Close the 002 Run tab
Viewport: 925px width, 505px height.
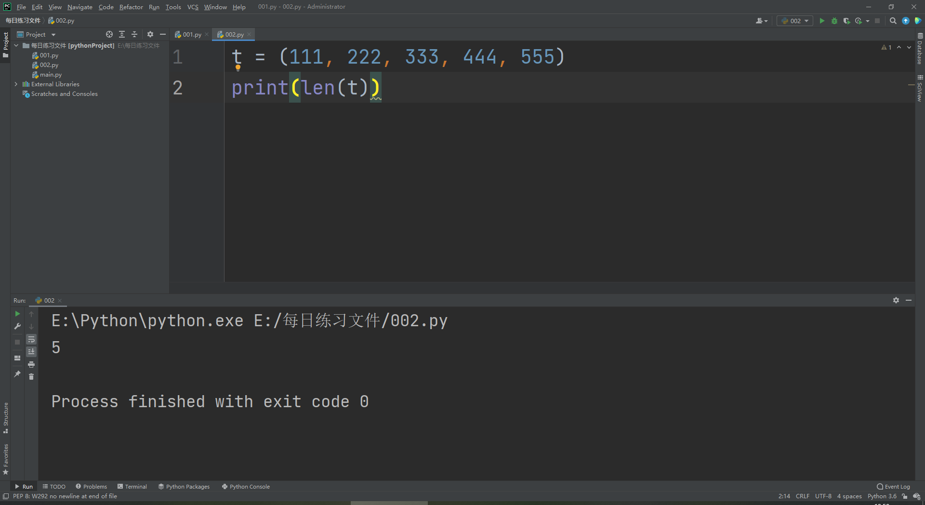[60, 300]
